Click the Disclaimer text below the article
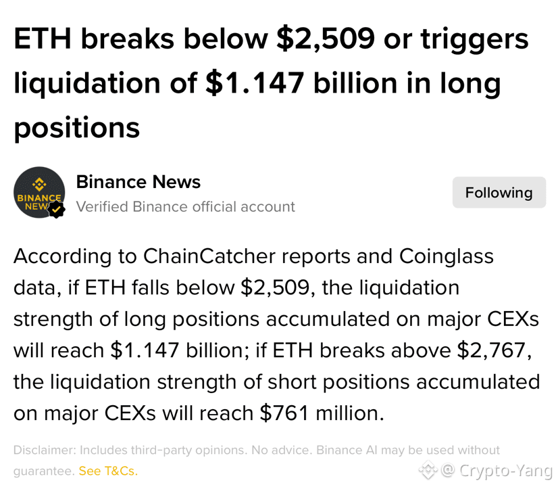This screenshot has width=558, height=487. (x=256, y=460)
